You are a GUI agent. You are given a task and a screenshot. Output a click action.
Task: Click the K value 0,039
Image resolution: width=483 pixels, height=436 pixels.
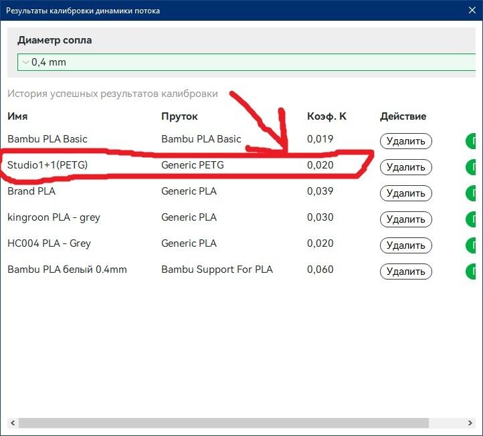point(320,191)
